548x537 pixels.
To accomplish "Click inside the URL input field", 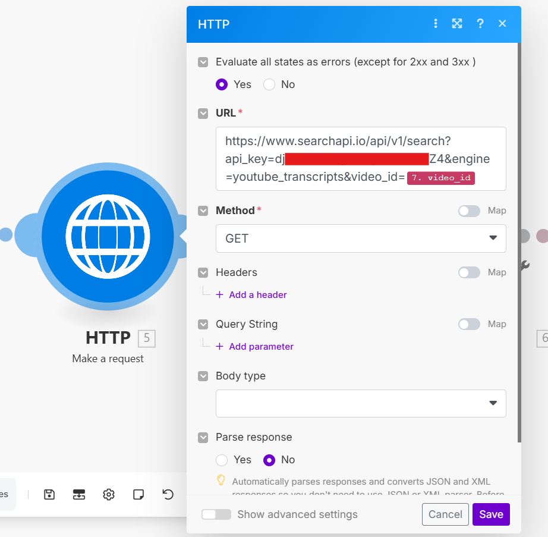I will pyautogui.click(x=361, y=159).
